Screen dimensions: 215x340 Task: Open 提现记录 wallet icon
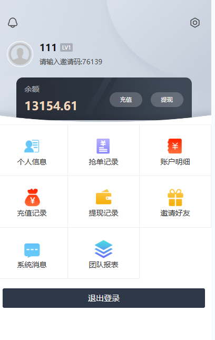point(104,197)
